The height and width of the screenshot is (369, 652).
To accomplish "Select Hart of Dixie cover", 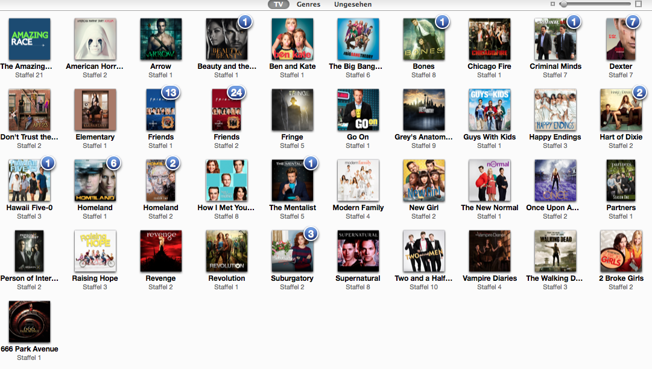I will (621, 110).
